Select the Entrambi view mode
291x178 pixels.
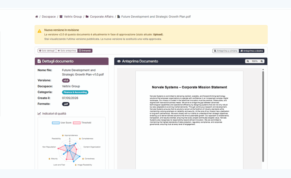(85, 51)
